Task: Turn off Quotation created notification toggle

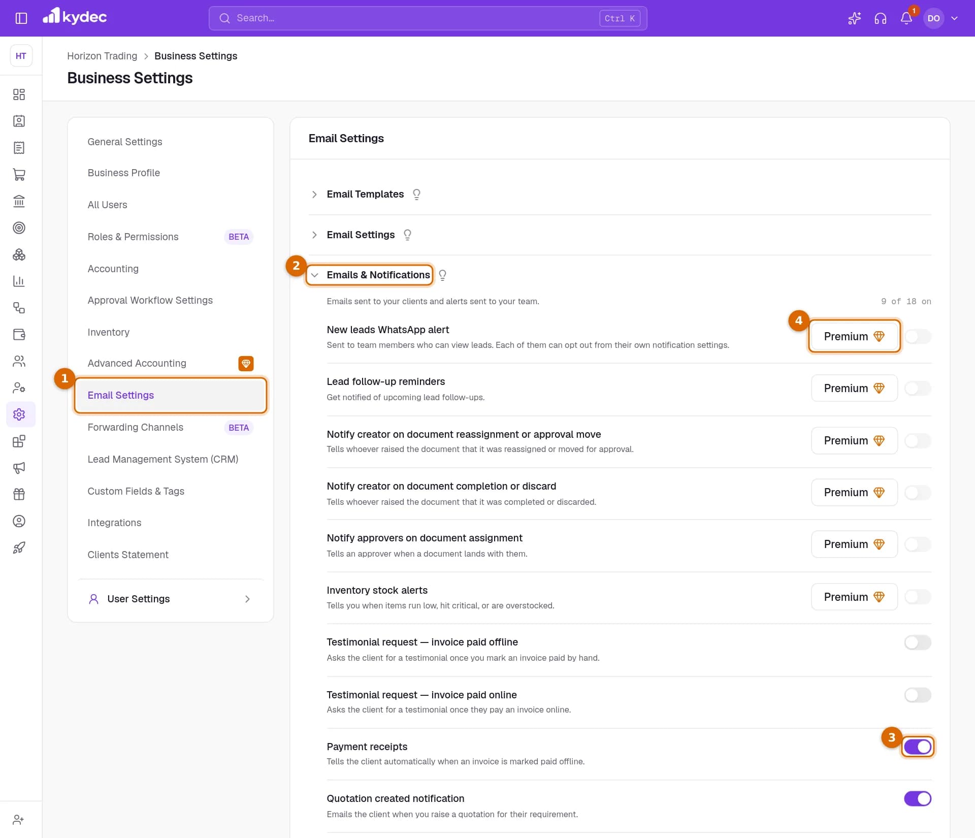Action: coord(918,798)
